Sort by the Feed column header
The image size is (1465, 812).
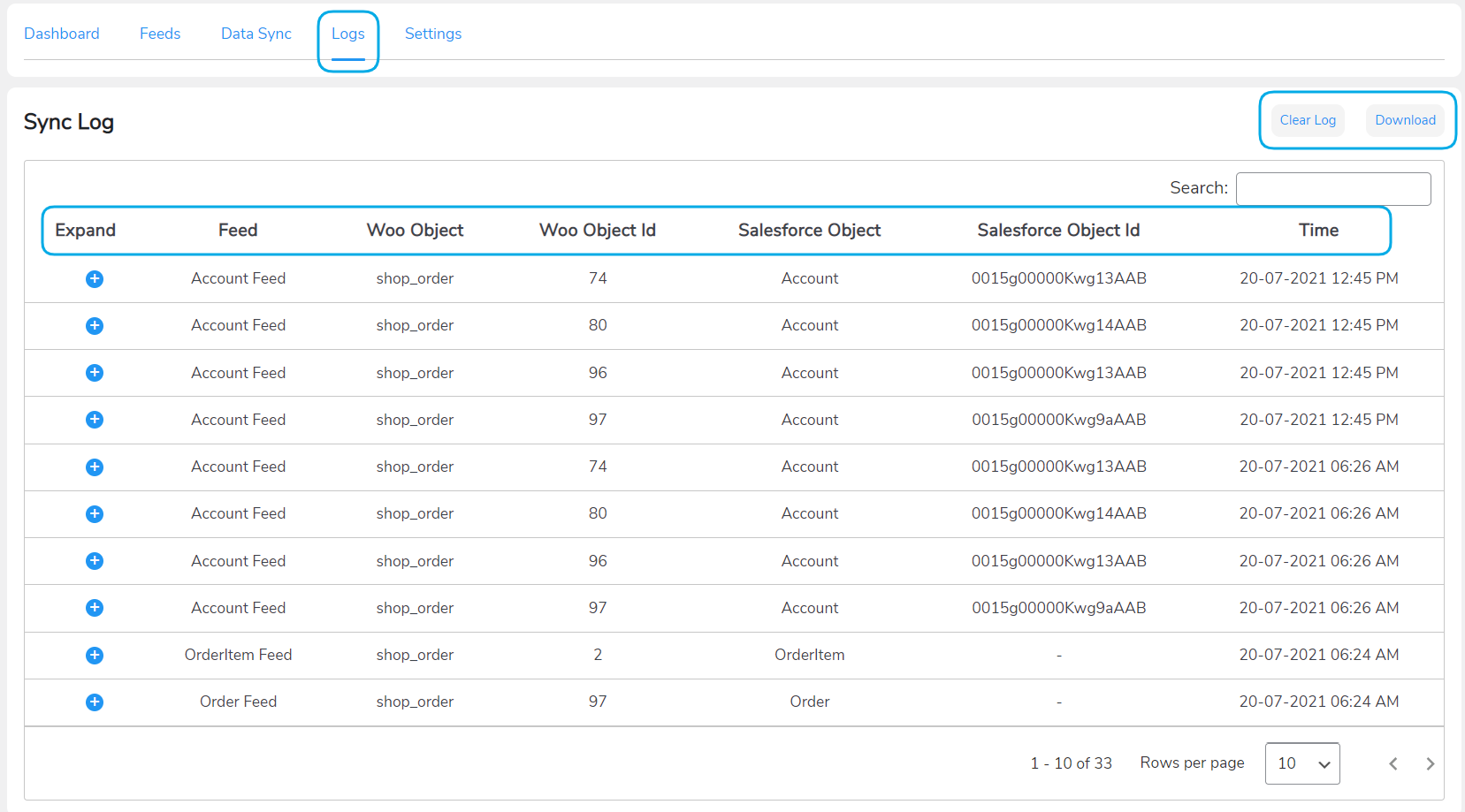click(238, 231)
